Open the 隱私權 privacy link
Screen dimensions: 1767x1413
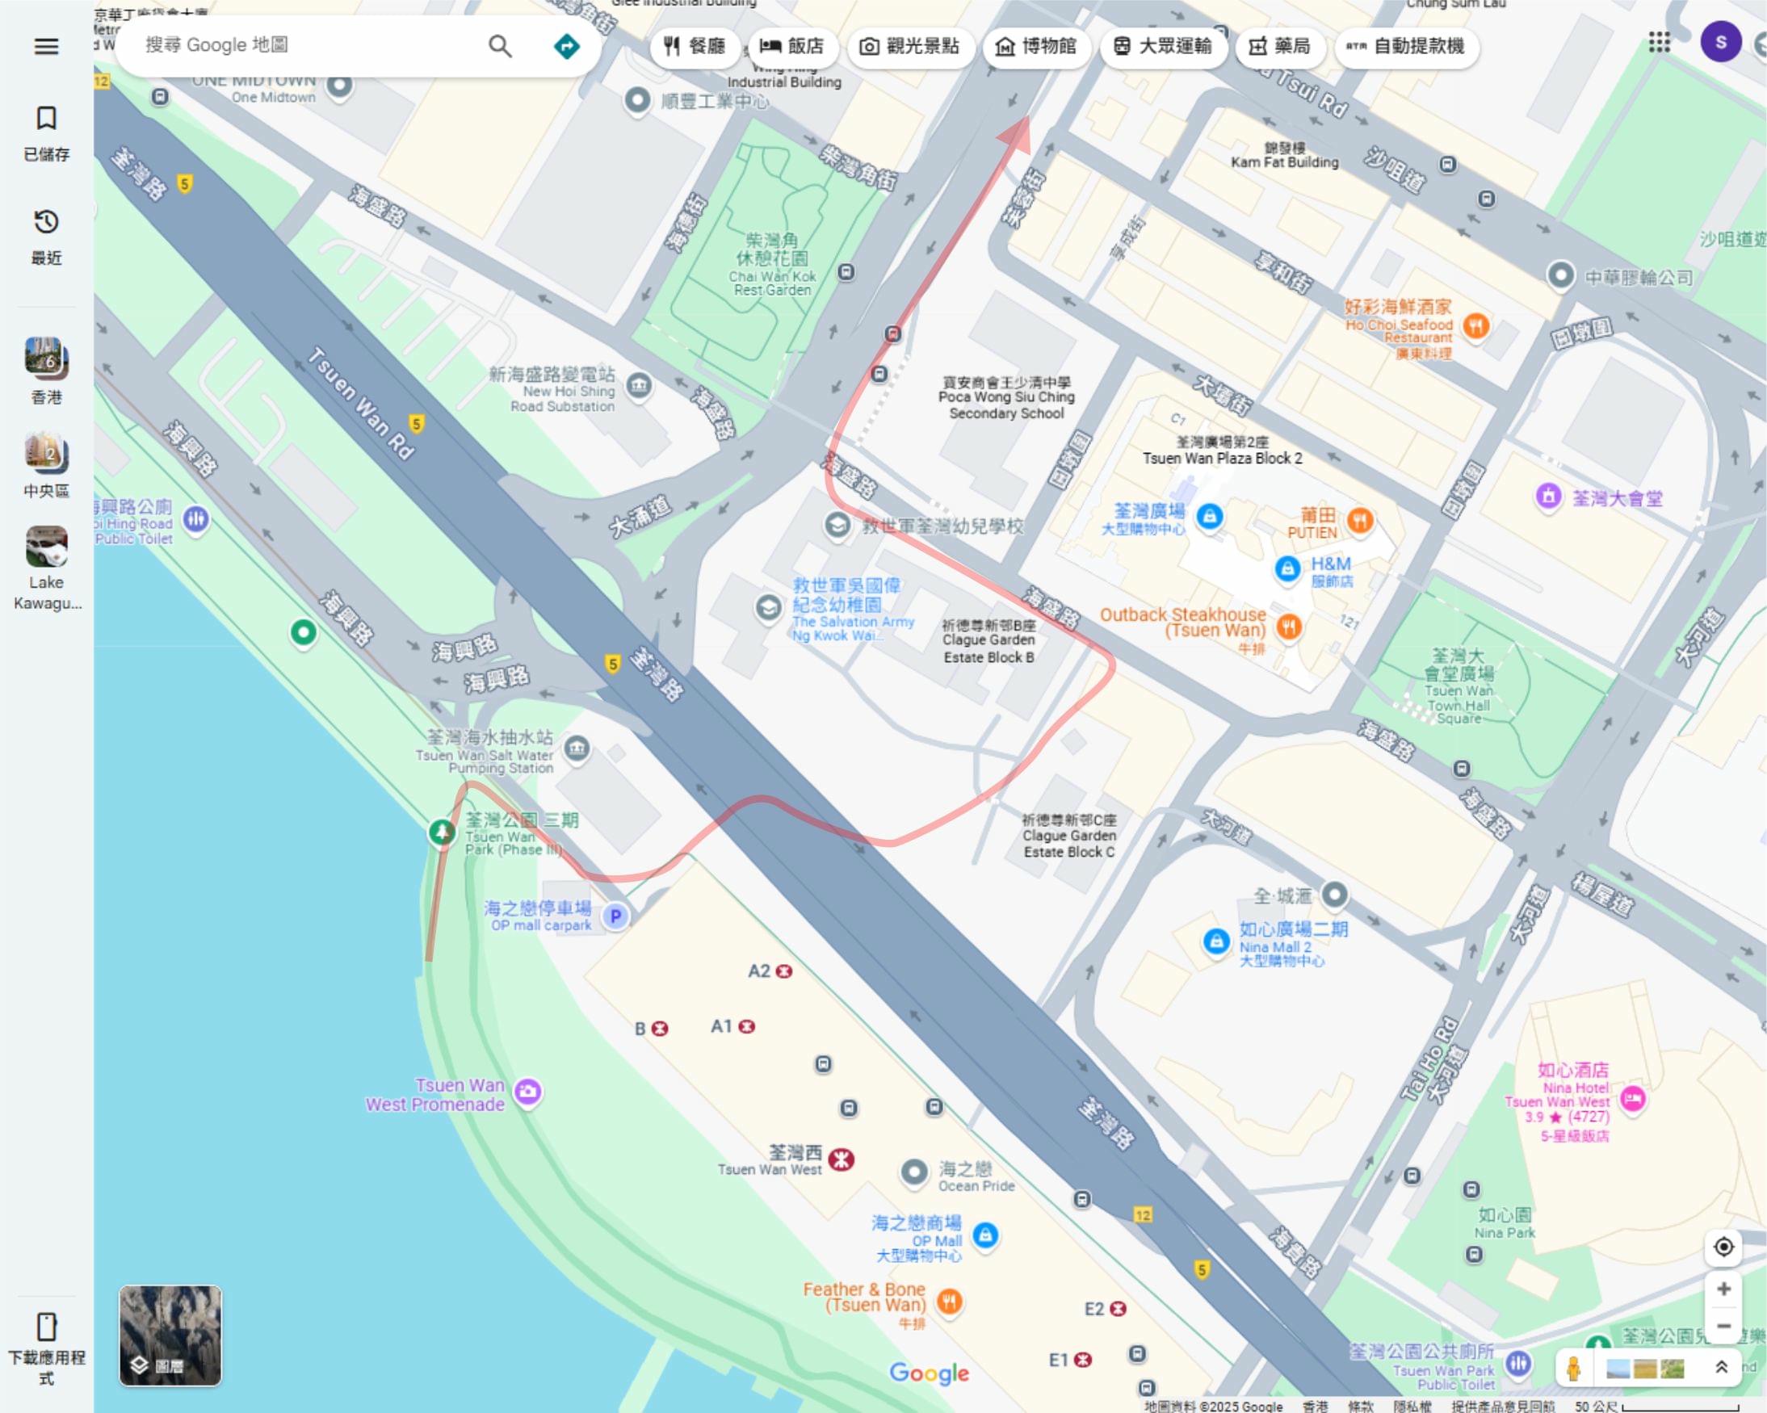pyautogui.click(x=1413, y=1406)
